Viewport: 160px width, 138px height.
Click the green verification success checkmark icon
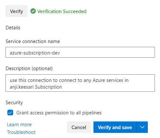click(x=33, y=11)
